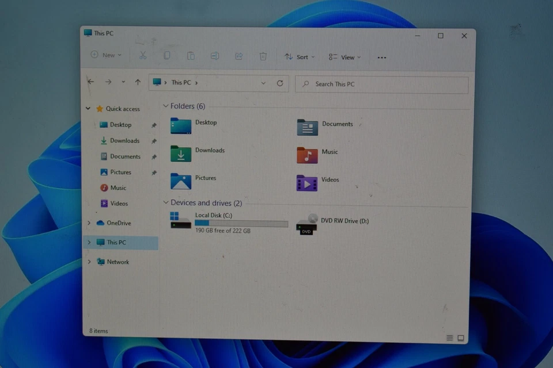
Task: Click the pin icon beside Documents
Action: tap(154, 157)
